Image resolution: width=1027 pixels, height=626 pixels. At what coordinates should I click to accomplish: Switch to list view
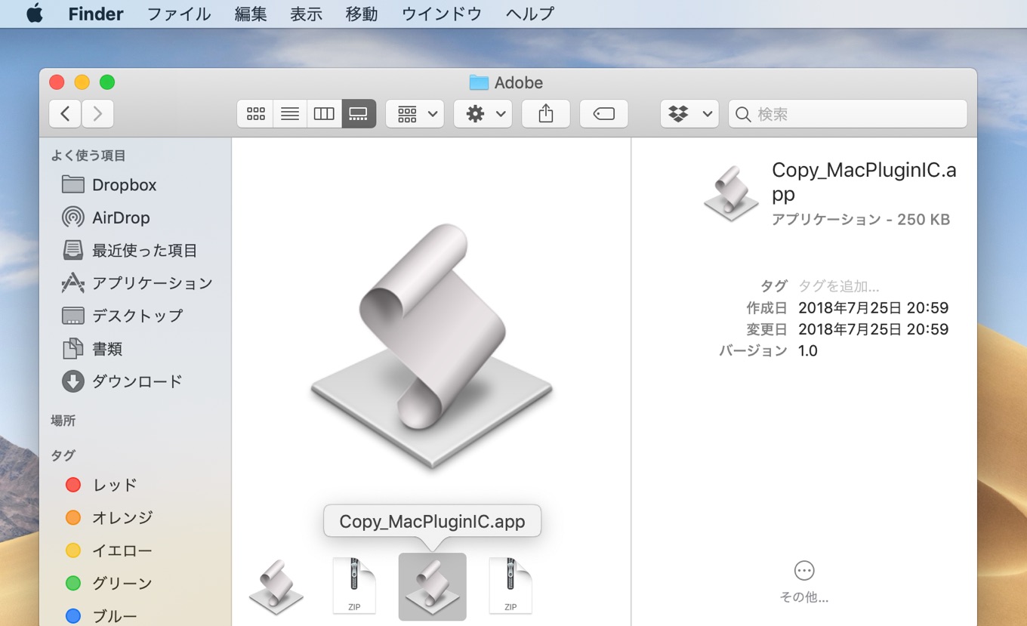tap(290, 114)
